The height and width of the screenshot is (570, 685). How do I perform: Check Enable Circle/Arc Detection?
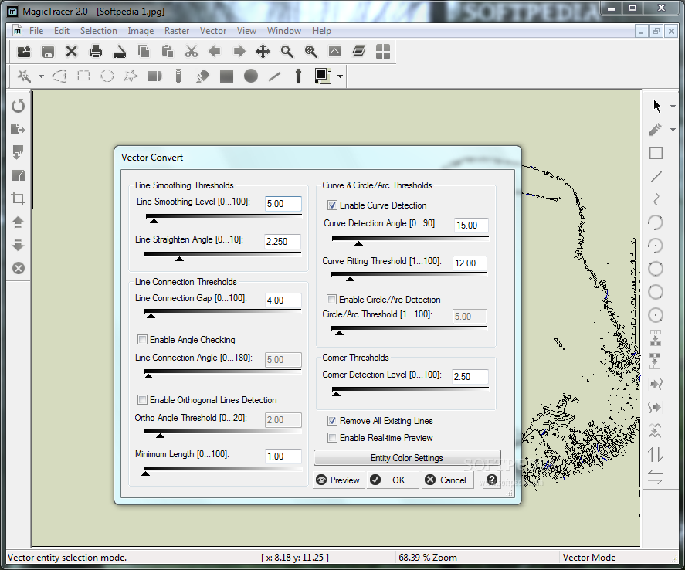331,299
